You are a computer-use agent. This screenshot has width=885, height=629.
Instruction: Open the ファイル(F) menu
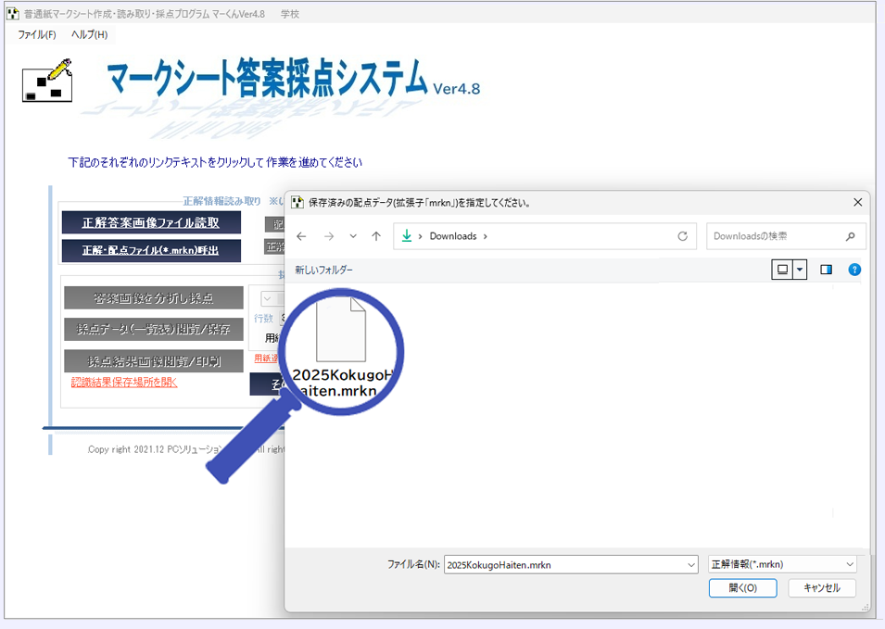(x=37, y=34)
